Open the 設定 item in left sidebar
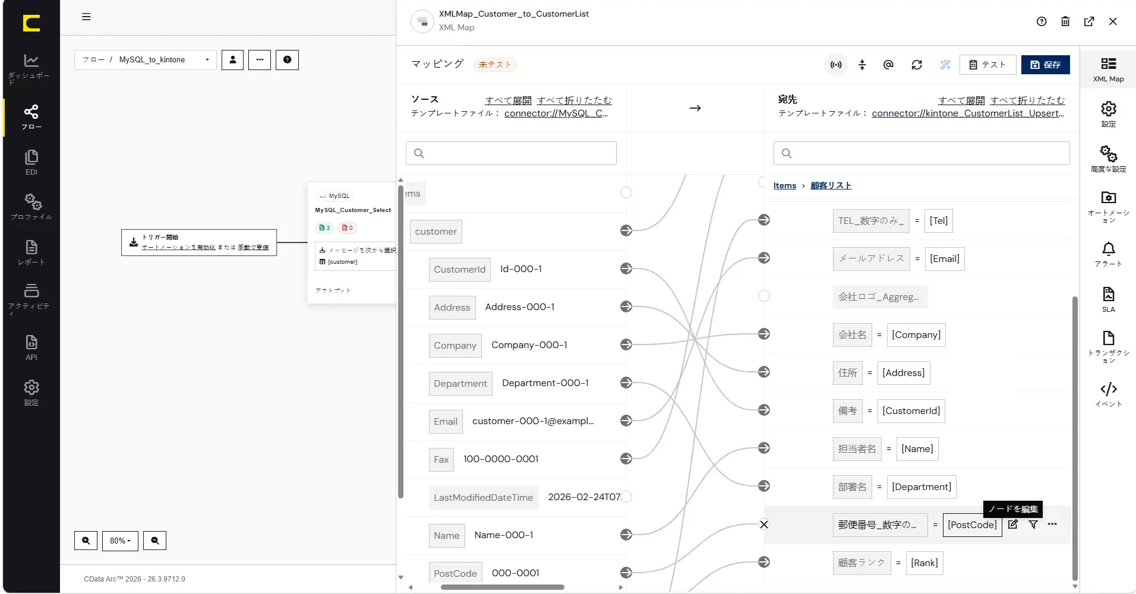This screenshot has width=1136, height=594. (31, 393)
